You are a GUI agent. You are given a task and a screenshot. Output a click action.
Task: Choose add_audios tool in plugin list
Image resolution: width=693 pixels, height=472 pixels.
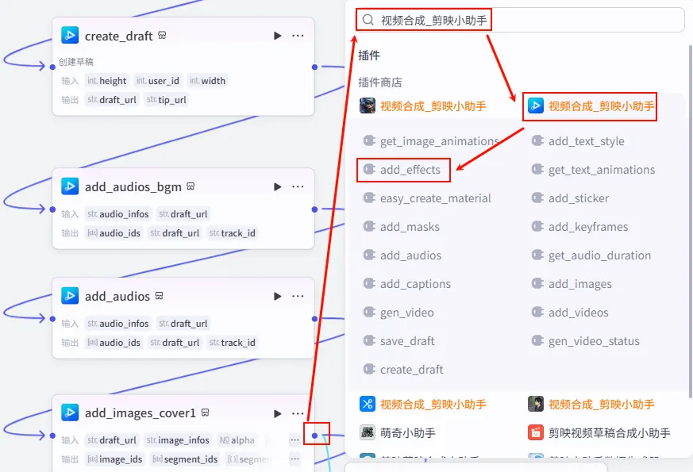pyautogui.click(x=402, y=255)
